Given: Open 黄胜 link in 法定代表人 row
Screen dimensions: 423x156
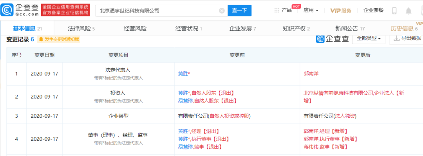Looking at the screenshot, I should [x=183, y=73].
